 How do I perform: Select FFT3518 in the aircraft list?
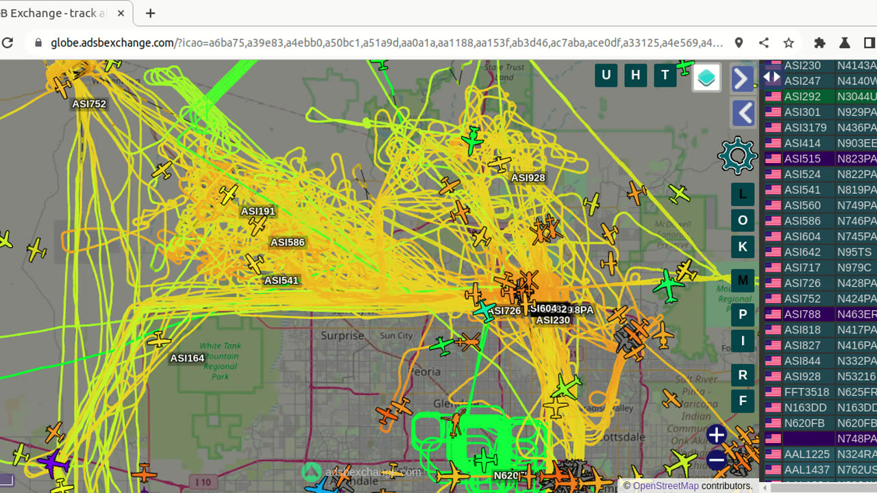[819, 392]
